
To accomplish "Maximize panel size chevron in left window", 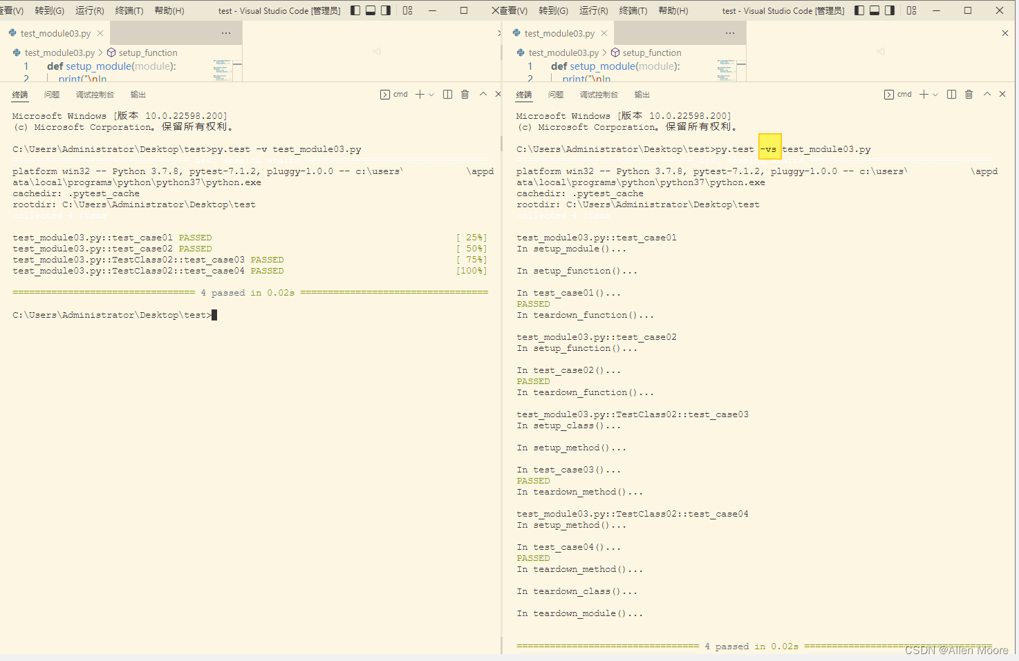I will coord(483,95).
